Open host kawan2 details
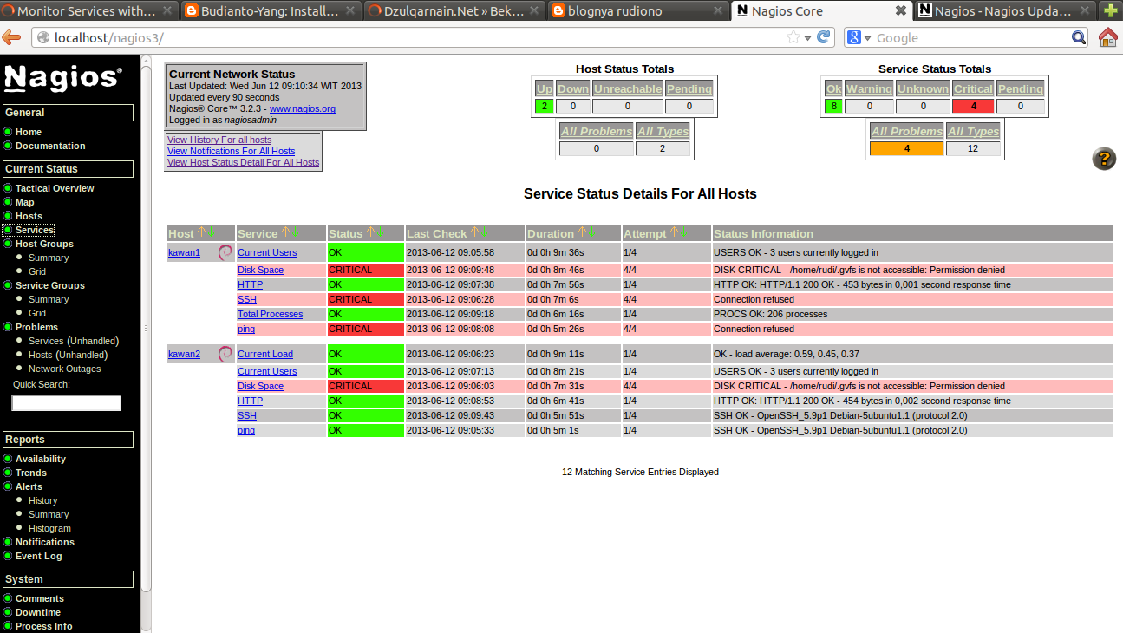1123x633 pixels. 184,354
